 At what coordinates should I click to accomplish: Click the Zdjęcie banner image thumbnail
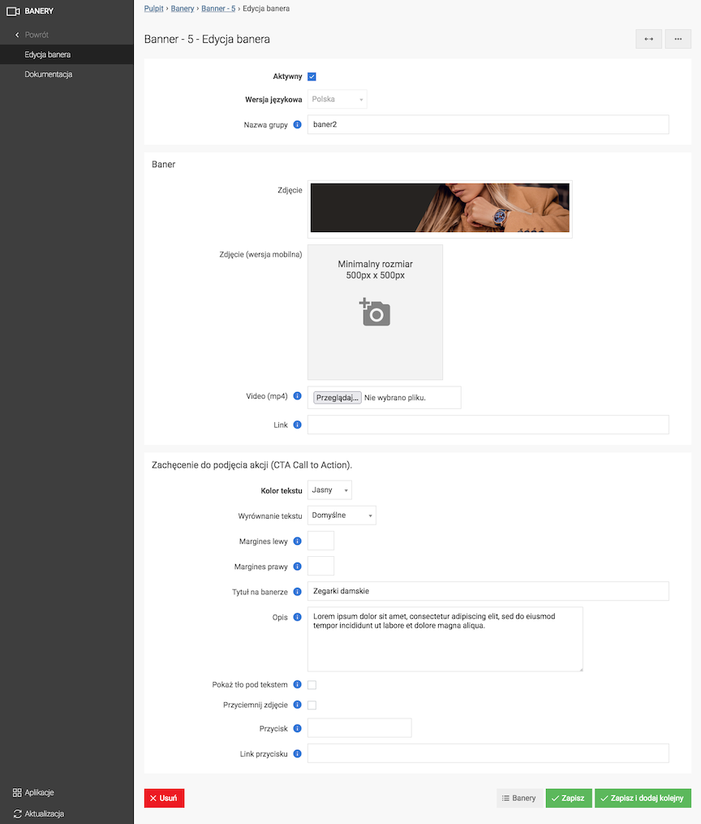(440, 208)
